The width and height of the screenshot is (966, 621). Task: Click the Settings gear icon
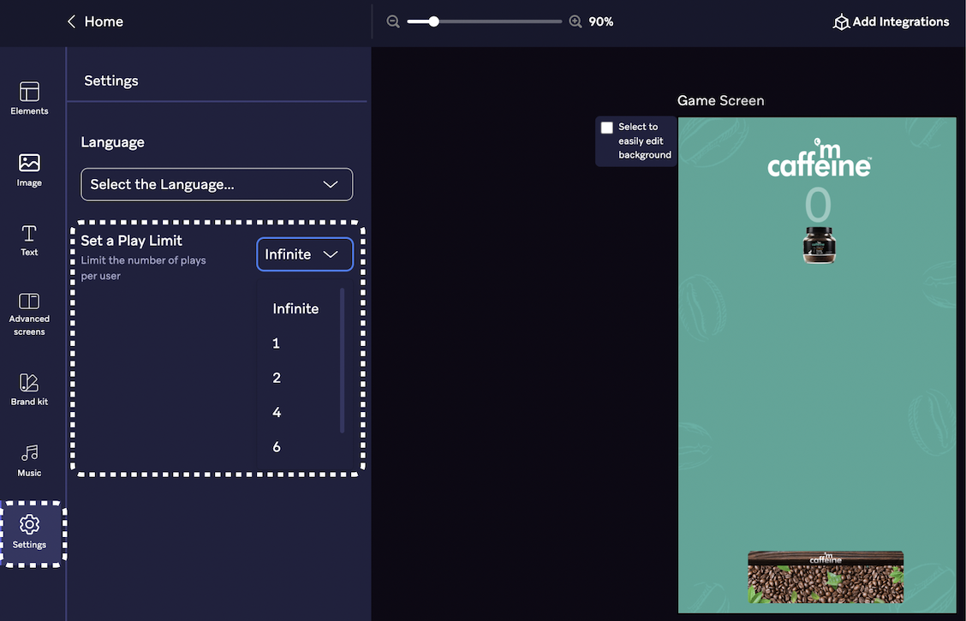(29, 524)
